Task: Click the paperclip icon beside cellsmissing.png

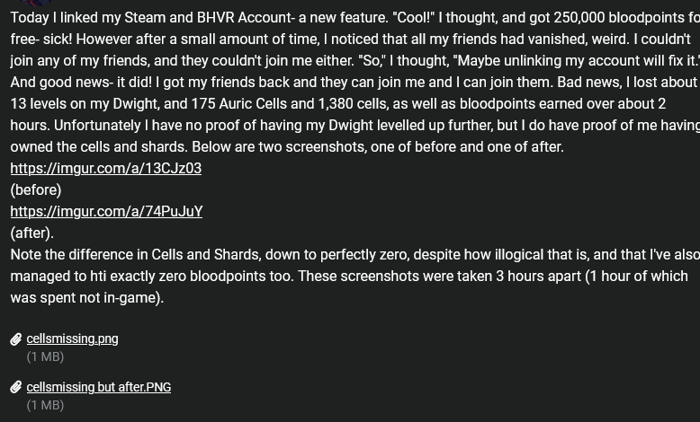Action: (16, 339)
